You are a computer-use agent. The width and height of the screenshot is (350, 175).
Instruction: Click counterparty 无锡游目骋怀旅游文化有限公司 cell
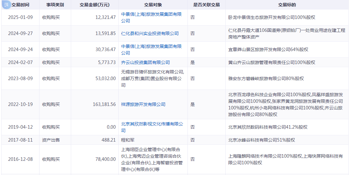pyautogui.click(x=152, y=79)
